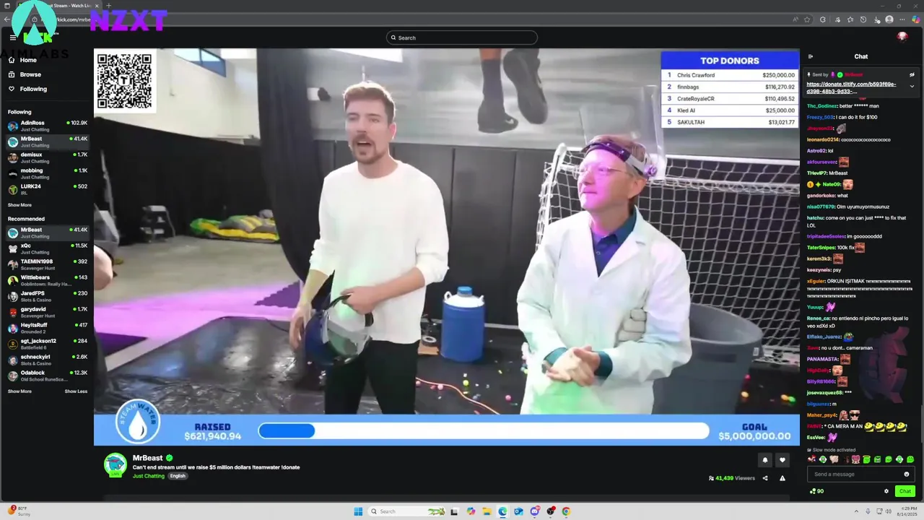Turn on notifications with bell button
This screenshot has height=520, width=924.
pos(765,460)
